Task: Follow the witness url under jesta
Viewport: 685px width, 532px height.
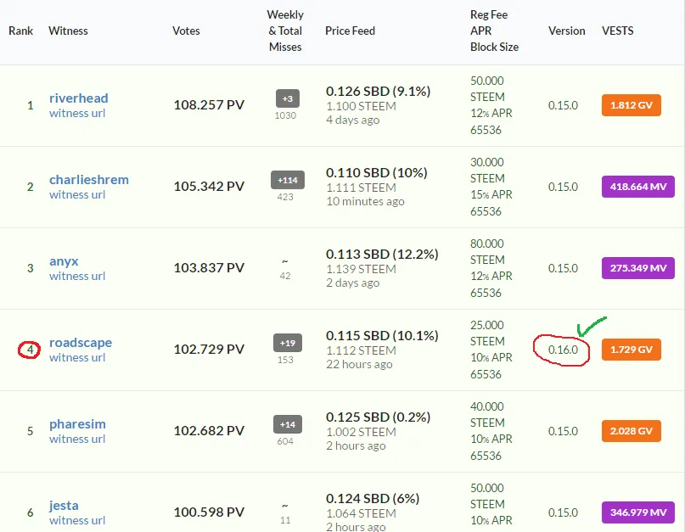Action: point(77,521)
